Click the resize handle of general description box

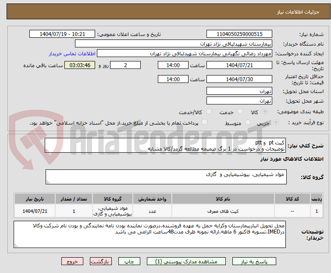coord(47,151)
